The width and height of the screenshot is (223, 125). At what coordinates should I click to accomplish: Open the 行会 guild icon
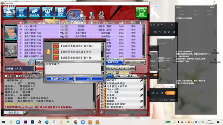pyautogui.click(x=72, y=15)
